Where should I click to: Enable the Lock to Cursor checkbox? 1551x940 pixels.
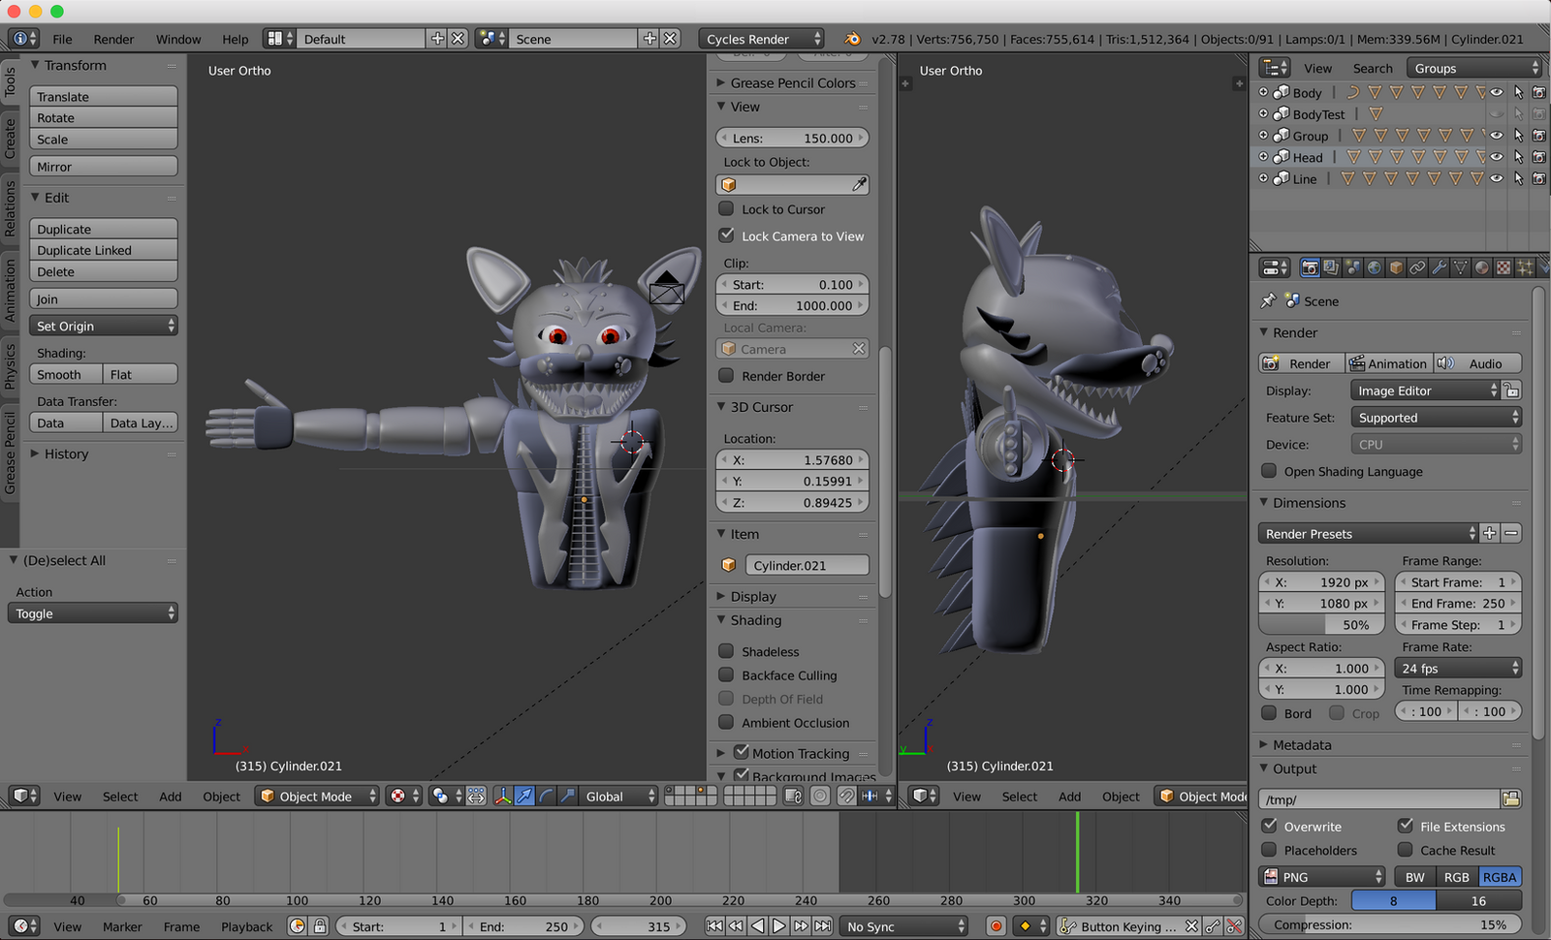click(726, 208)
